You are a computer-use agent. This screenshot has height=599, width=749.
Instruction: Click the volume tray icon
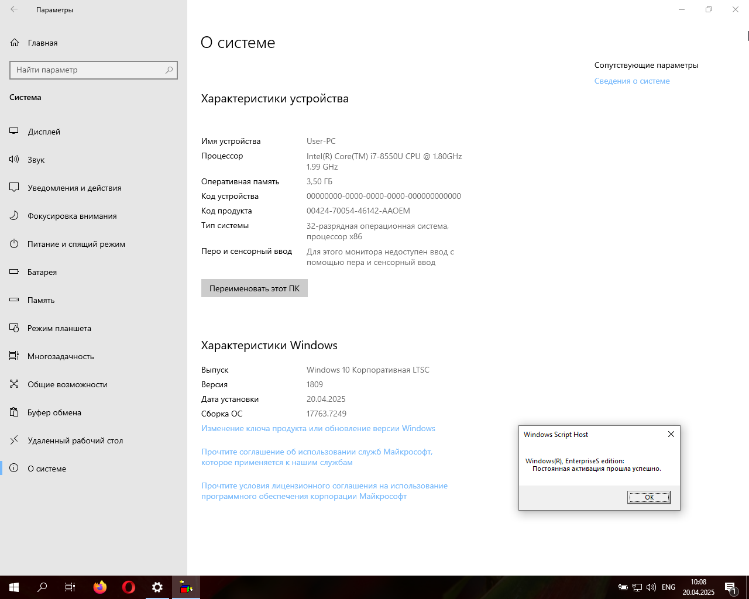coord(651,587)
